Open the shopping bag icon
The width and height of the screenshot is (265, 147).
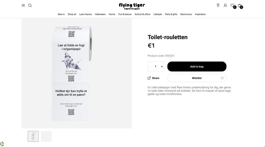(240, 6)
